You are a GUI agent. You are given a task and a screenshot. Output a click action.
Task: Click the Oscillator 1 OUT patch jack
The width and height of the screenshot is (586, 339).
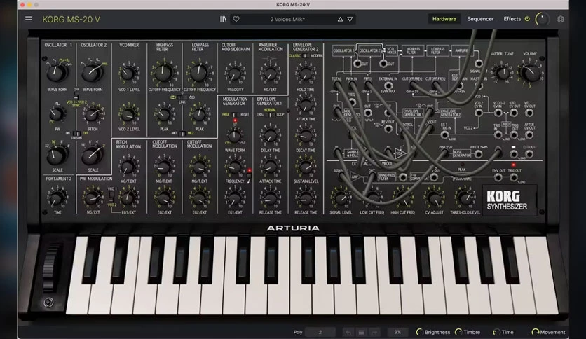[x=357, y=64]
